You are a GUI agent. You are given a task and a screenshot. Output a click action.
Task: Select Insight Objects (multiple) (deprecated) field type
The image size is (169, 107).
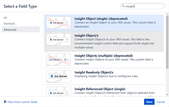click(104, 60)
